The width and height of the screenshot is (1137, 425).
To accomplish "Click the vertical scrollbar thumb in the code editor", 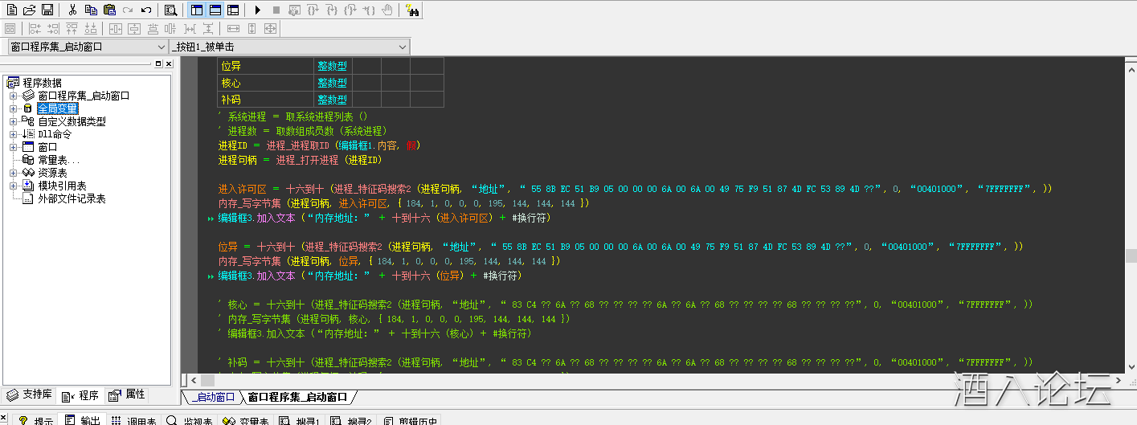I will coord(1131,255).
